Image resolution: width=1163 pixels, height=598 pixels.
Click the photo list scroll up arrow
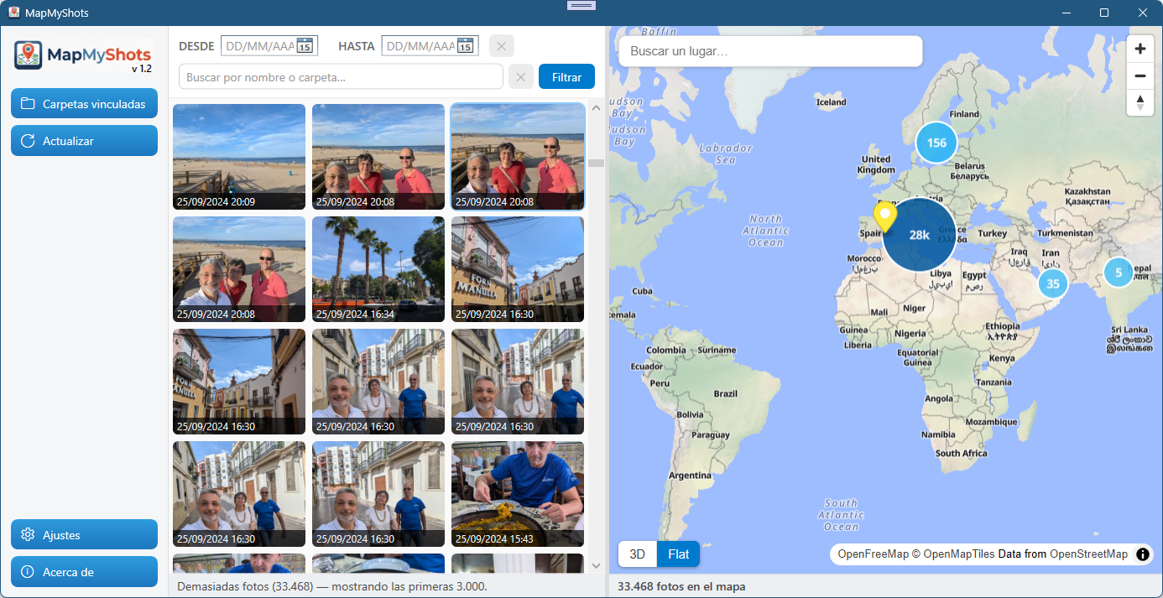pyautogui.click(x=596, y=107)
